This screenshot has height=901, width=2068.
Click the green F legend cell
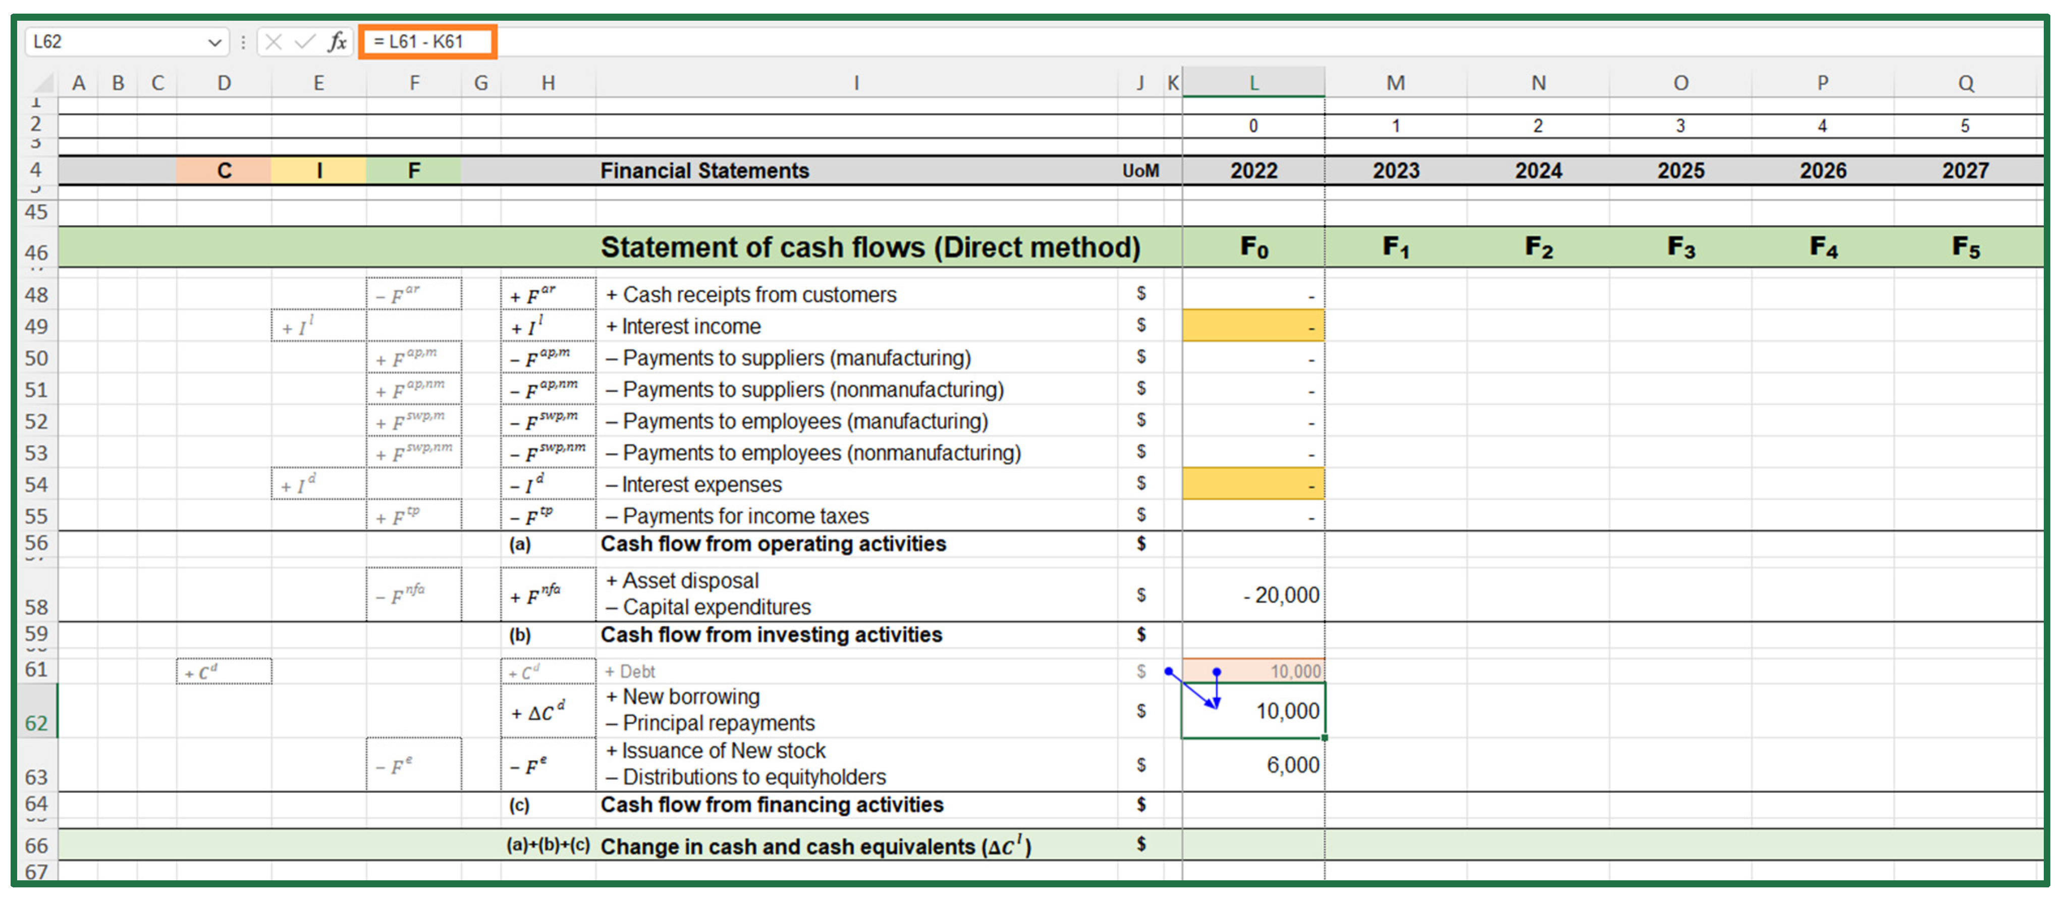[413, 170]
